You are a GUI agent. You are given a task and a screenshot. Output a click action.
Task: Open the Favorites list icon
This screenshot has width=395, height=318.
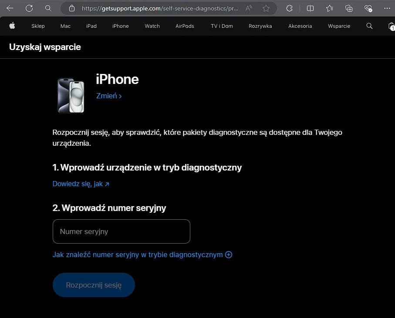coord(330,8)
